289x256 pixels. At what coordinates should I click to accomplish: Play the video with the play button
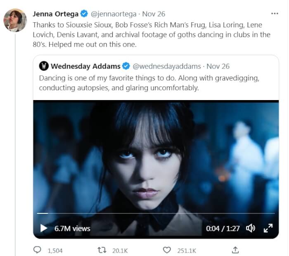click(x=44, y=228)
